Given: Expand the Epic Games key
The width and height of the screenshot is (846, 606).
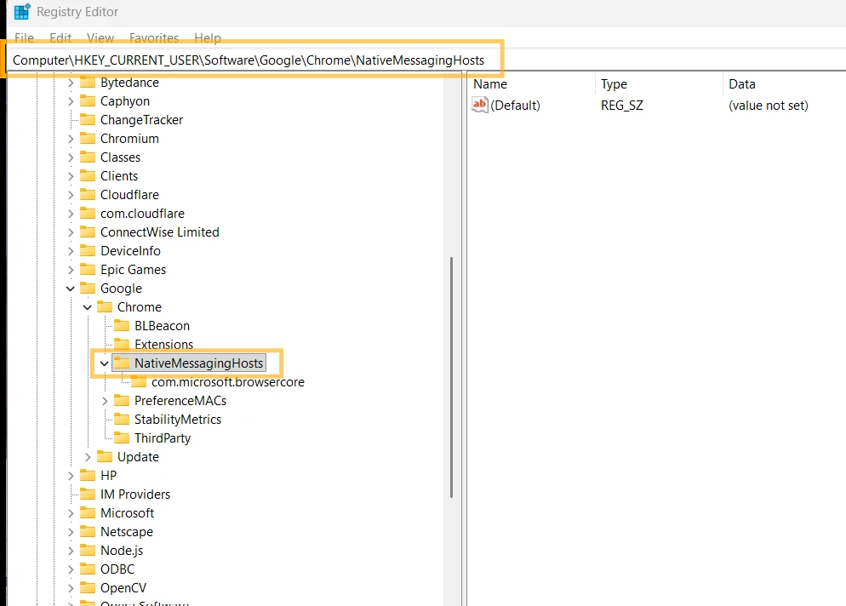Looking at the screenshot, I should click(x=71, y=270).
